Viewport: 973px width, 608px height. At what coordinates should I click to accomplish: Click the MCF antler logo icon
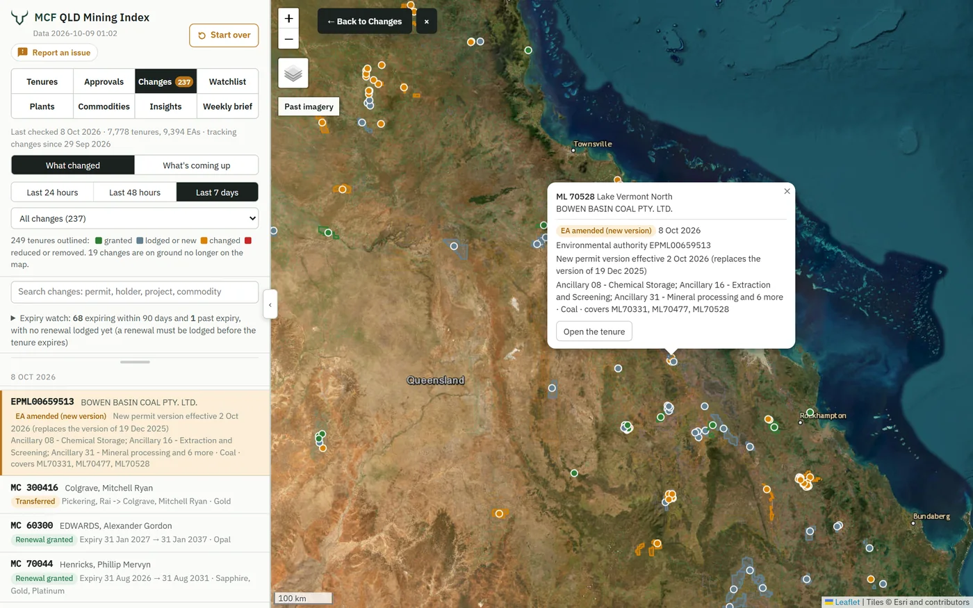coord(19,17)
